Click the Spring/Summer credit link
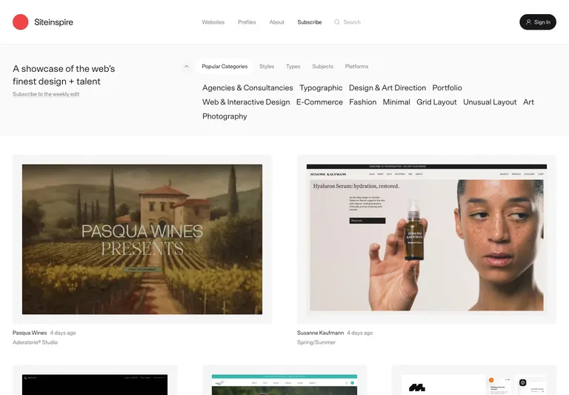 click(316, 342)
